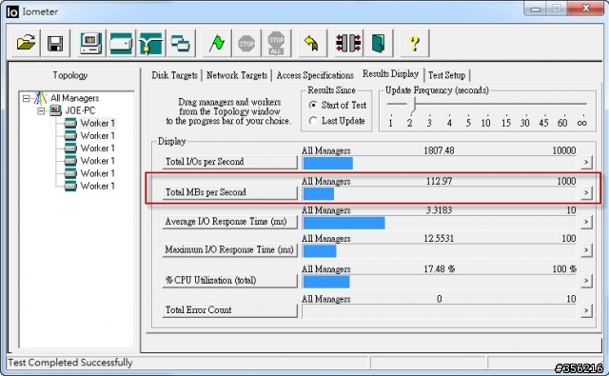Click Average I/O Response Time button
Image resolution: width=609 pixels, height=376 pixels.
coord(229,222)
